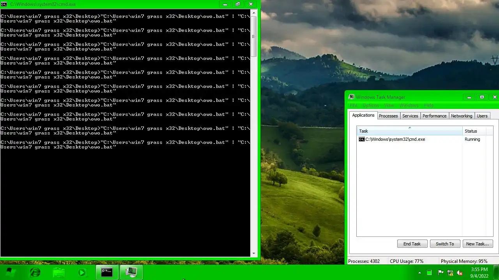This screenshot has height=280, width=499.
Task: Switch to the Performance tab
Action: 434,116
